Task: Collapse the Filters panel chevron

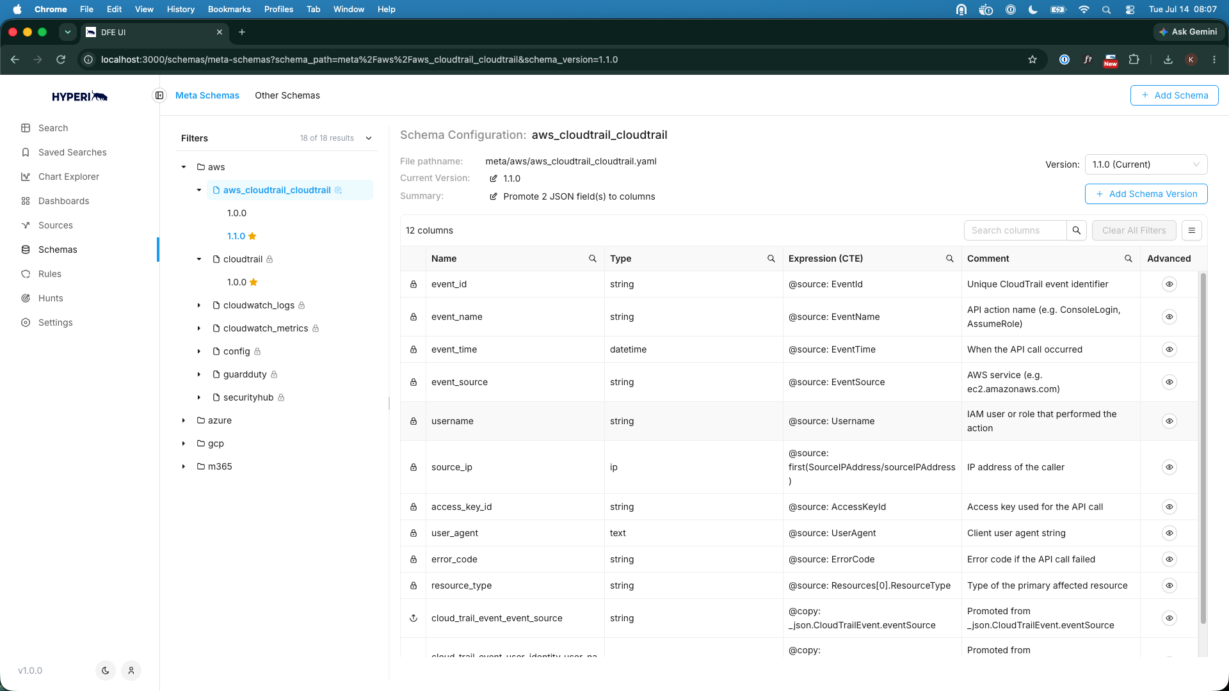Action: click(x=369, y=138)
